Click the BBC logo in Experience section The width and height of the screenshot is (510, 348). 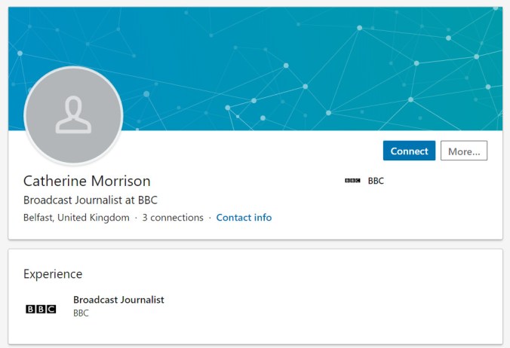coord(41,309)
